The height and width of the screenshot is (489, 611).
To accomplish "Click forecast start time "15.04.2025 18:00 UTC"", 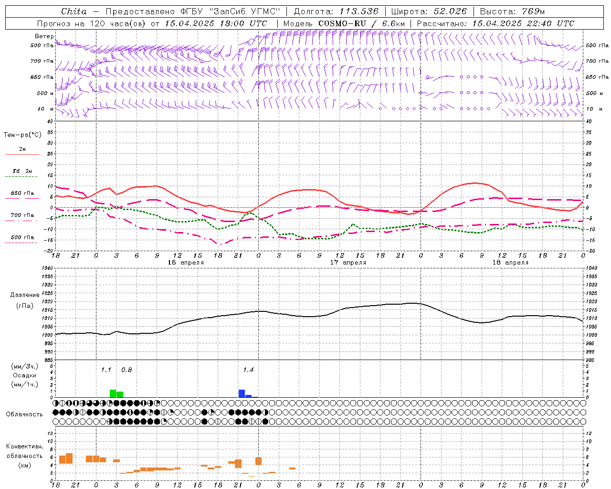I will [x=216, y=23].
